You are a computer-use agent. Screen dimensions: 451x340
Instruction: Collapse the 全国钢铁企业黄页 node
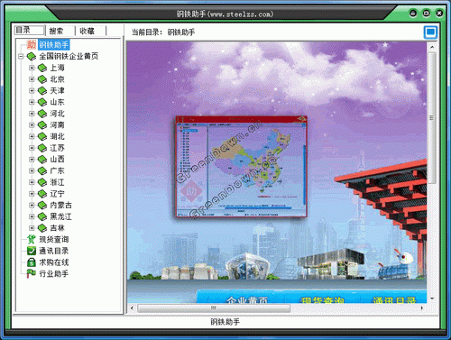pos(21,56)
